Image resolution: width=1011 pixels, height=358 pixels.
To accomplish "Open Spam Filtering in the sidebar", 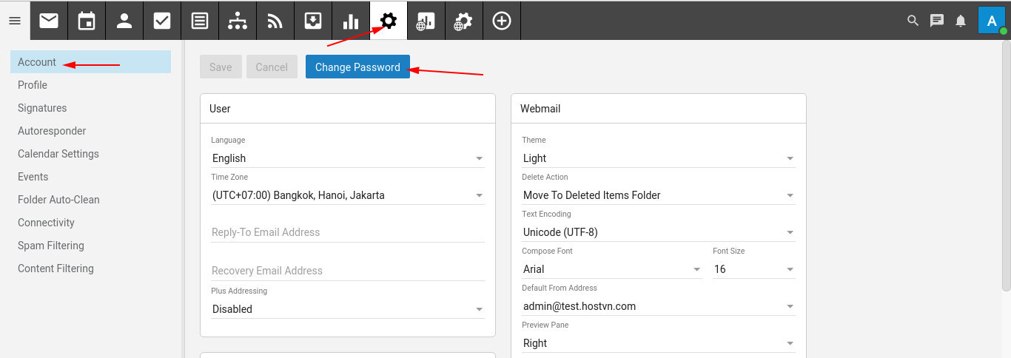I will click(x=51, y=246).
